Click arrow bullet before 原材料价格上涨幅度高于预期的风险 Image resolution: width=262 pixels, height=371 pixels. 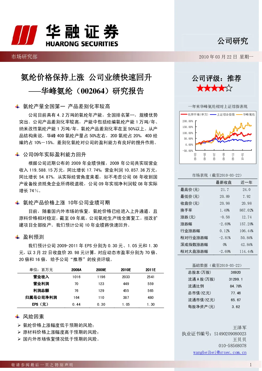[19, 332]
